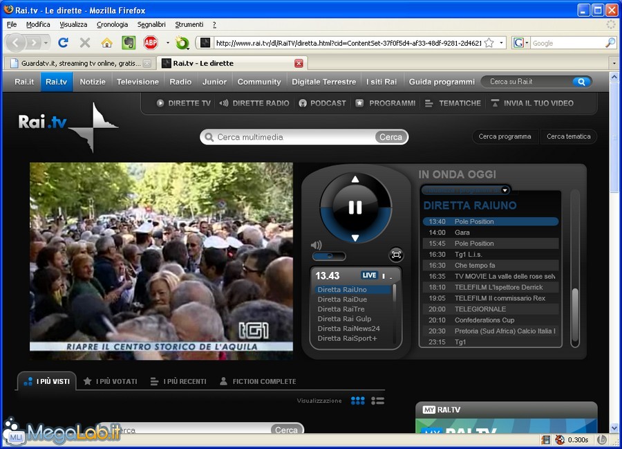This screenshot has height=449, width=622.
Task: Click INVIA IL TUO VIDEO
Action: 532,103
